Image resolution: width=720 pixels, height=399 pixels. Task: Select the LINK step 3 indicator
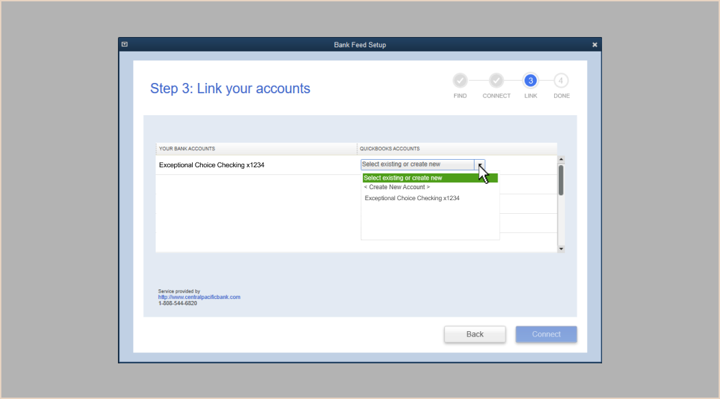tap(530, 81)
